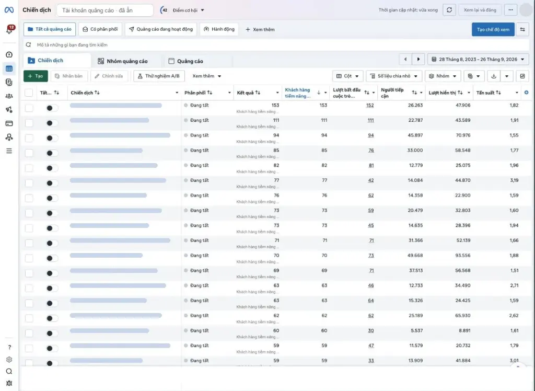
Task: Open the all tools hamburger menu
Action: 9,151
